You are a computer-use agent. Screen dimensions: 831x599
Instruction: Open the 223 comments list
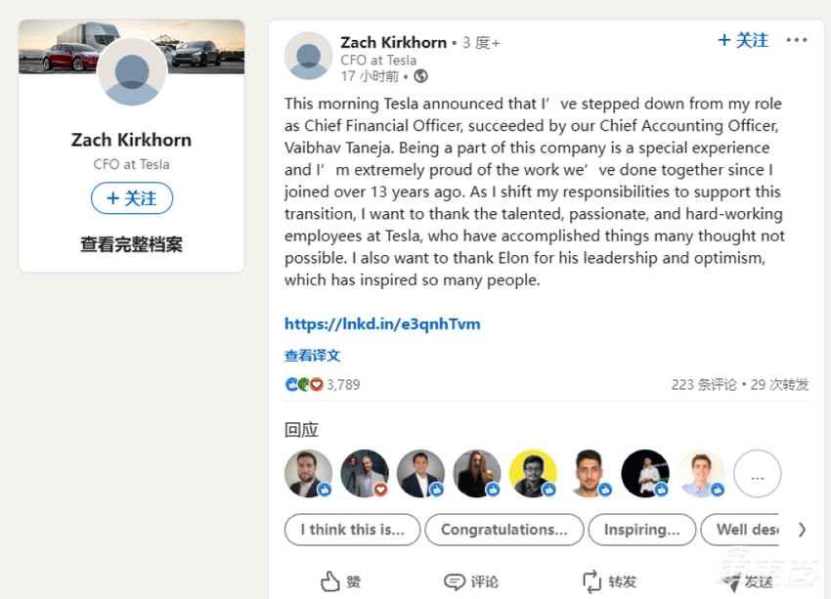(x=704, y=385)
